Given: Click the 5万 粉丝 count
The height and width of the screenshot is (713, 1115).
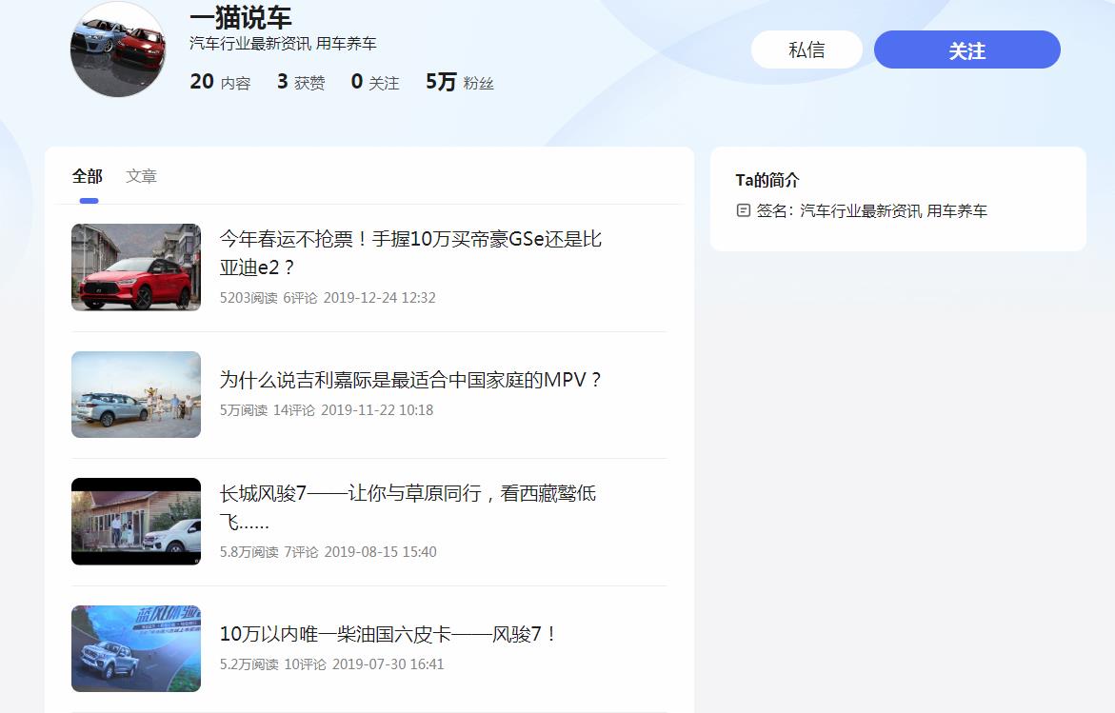Looking at the screenshot, I should 459,82.
